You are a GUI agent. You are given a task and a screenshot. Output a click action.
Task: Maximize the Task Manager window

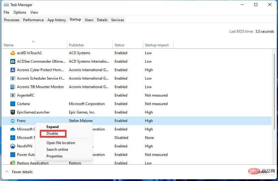(256, 5)
